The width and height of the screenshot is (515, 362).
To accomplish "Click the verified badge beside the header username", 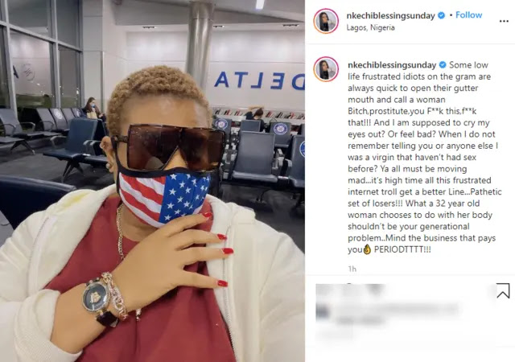I will pyautogui.click(x=442, y=15).
